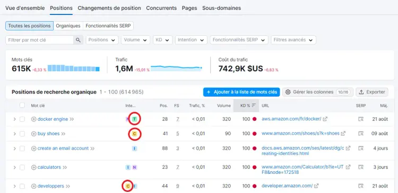Open the developer.amazon.com/ URL link
Image resolution: width=398 pixels, height=193 pixels.
pos(287,186)
